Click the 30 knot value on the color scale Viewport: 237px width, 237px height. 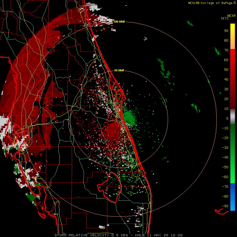[x=226, y=89]
